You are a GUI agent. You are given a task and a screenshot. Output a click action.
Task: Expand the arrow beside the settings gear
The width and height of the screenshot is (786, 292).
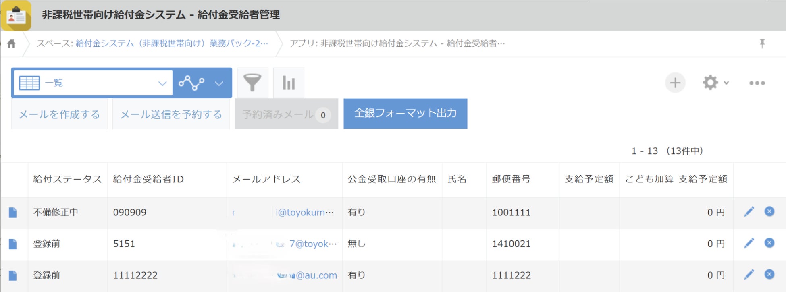726,83
